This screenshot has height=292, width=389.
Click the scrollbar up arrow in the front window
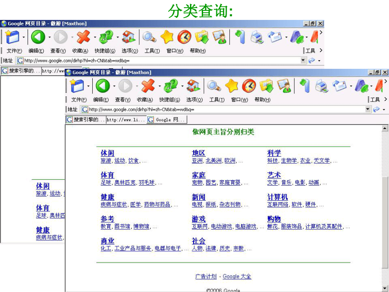[x=384, y=128]
